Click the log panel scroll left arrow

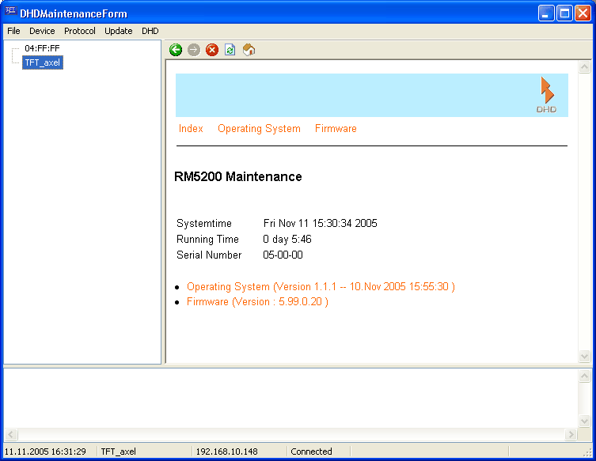tap(10, 434)
